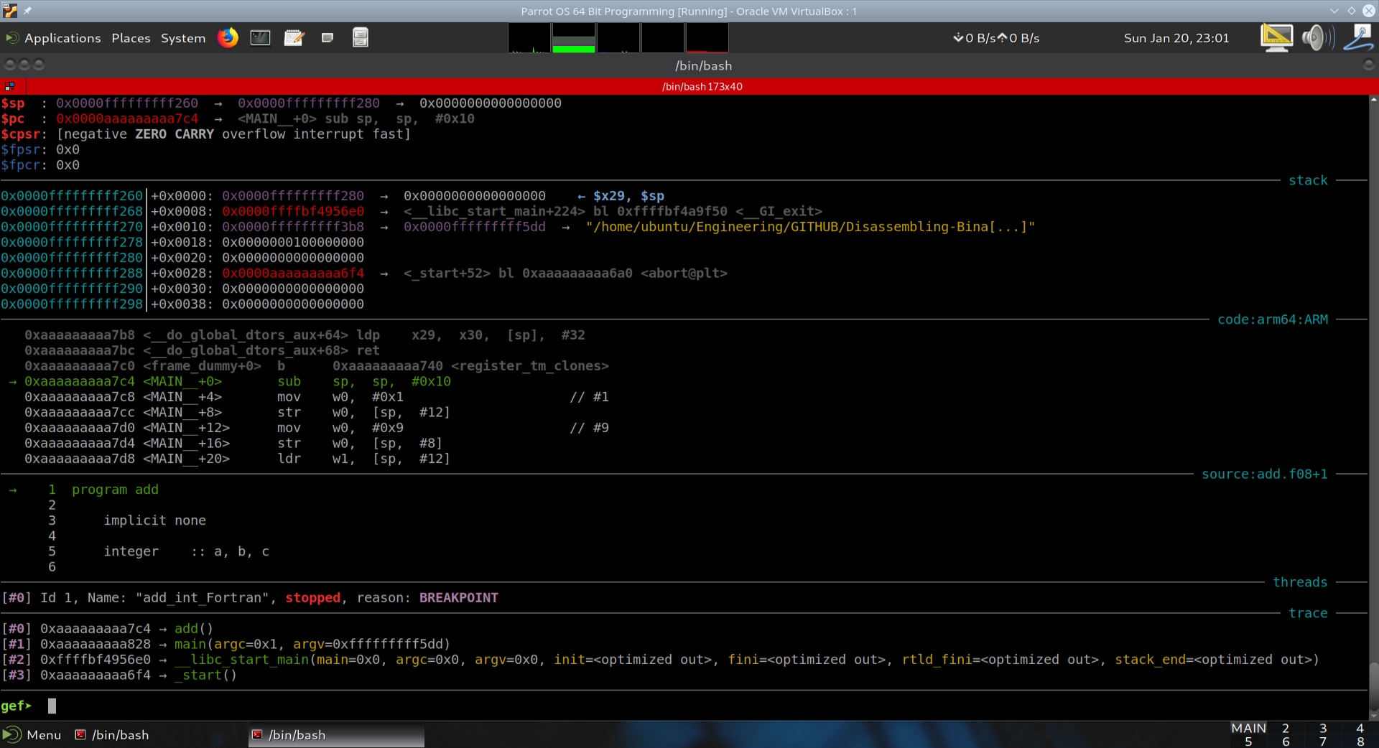The width and height of the screenshot is (1379, 748).
Task: Open the Applications menu
Action: [x=54, y=38]
